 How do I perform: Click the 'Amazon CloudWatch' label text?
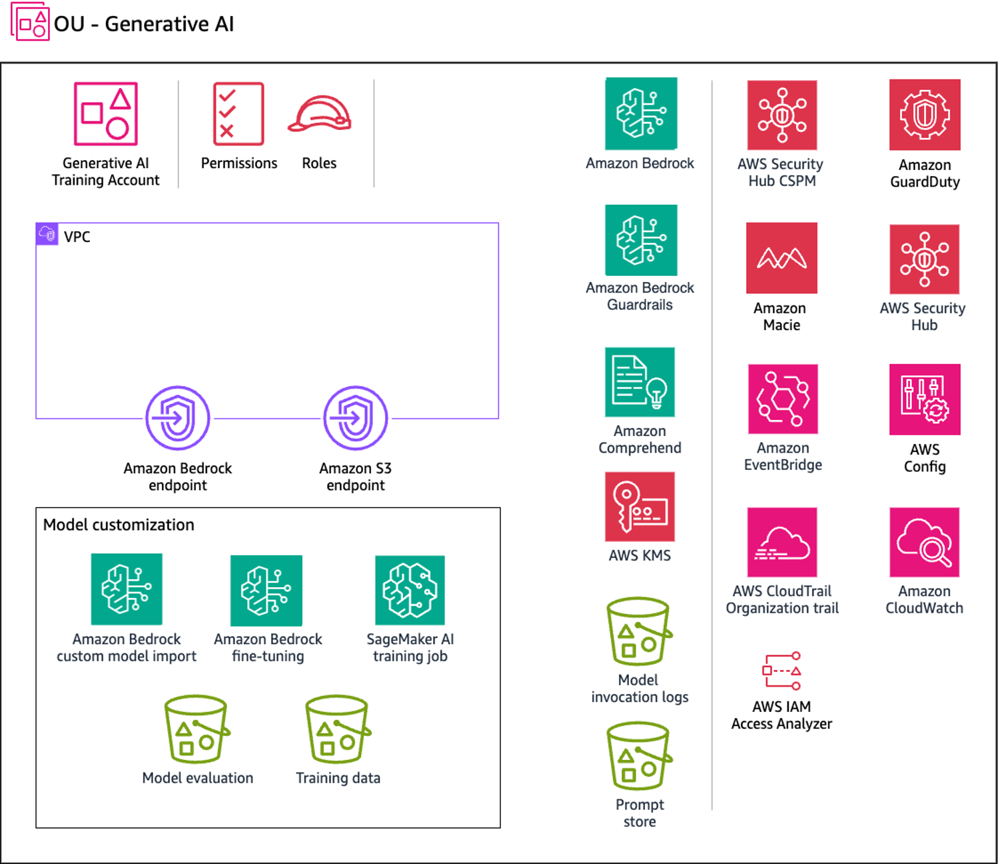click(924, 599)
